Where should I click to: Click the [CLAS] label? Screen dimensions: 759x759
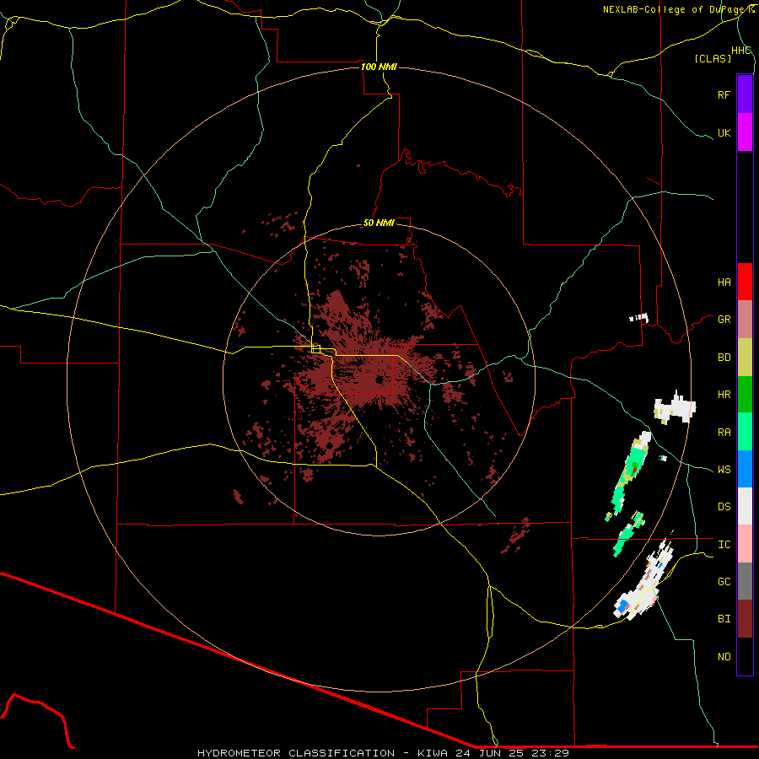point(713,58)
